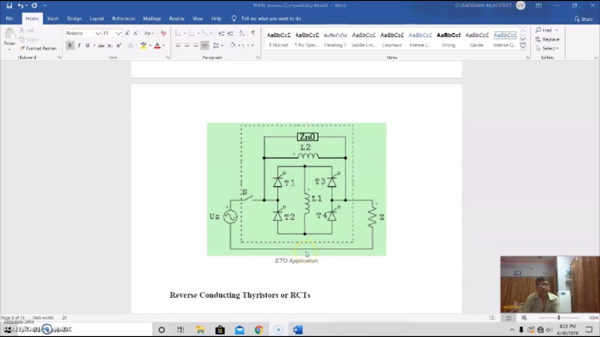
Task: Expand the Styles gallery
Action: click(x=523, y=47)
